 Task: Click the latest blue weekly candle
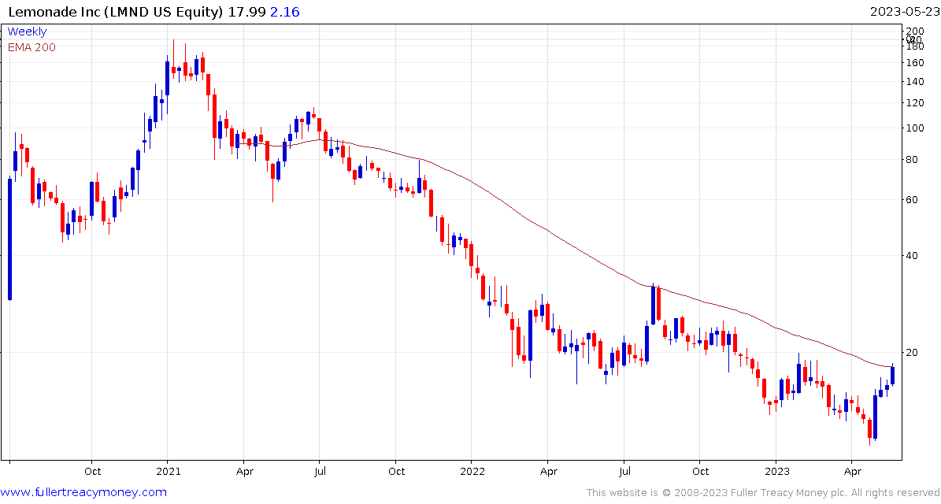pyautogui.click(x=893, y=375)
